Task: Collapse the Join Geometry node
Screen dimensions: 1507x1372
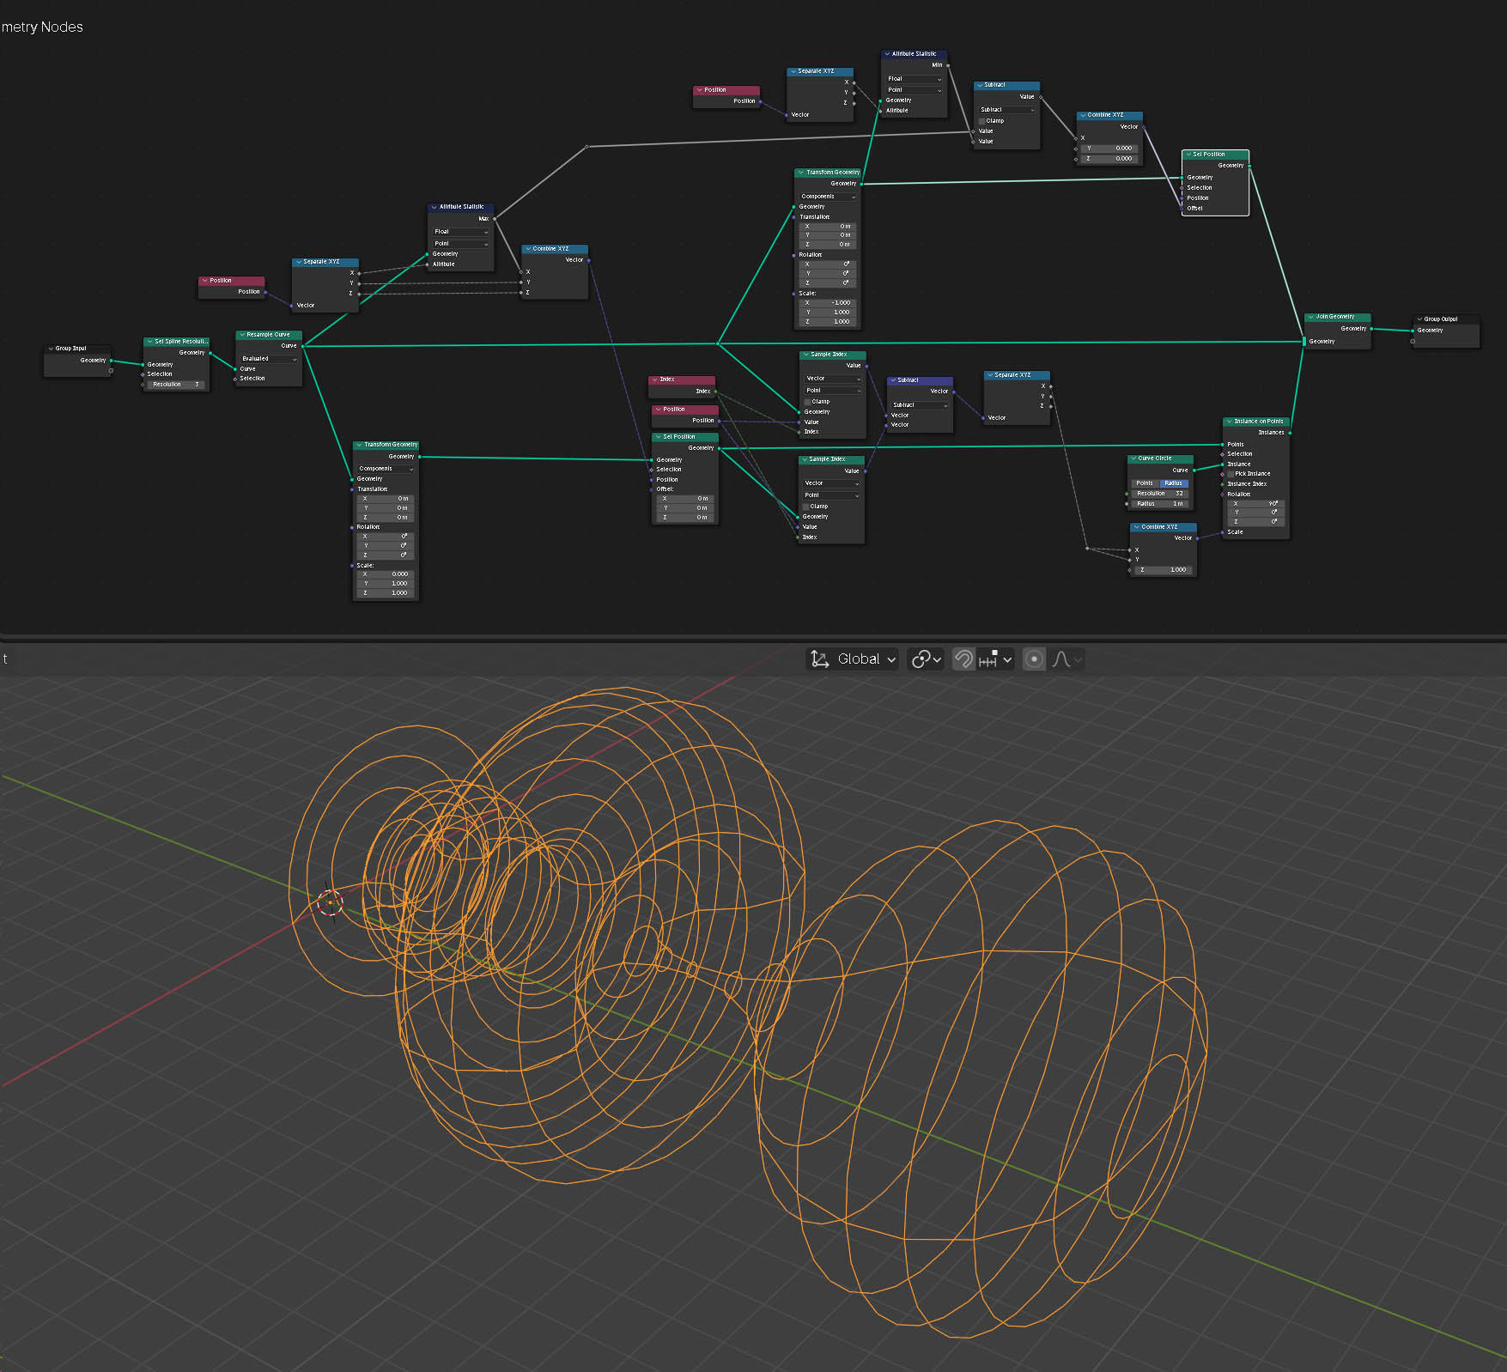Action: pos(1311,317)
